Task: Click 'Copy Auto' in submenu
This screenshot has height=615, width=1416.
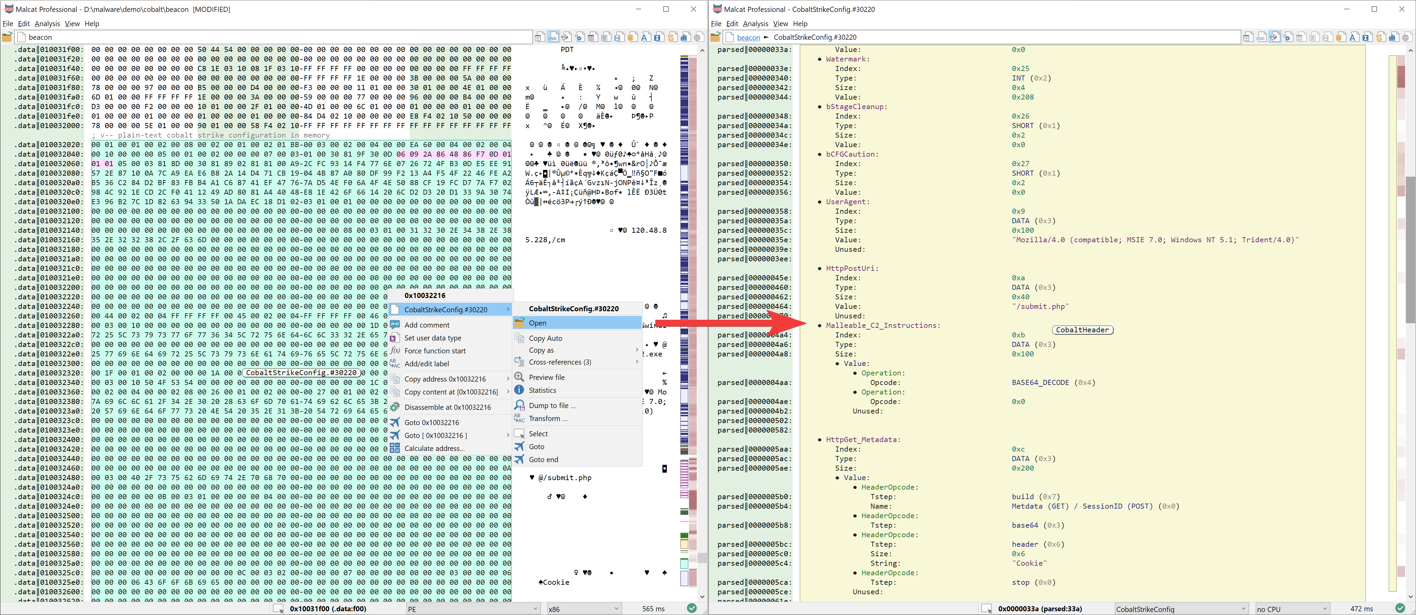Action: click(577, 338)
